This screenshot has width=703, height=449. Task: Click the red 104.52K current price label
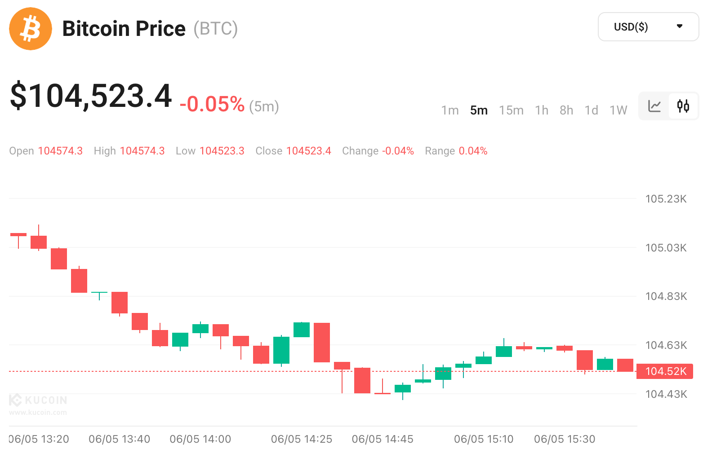(665, 371)
